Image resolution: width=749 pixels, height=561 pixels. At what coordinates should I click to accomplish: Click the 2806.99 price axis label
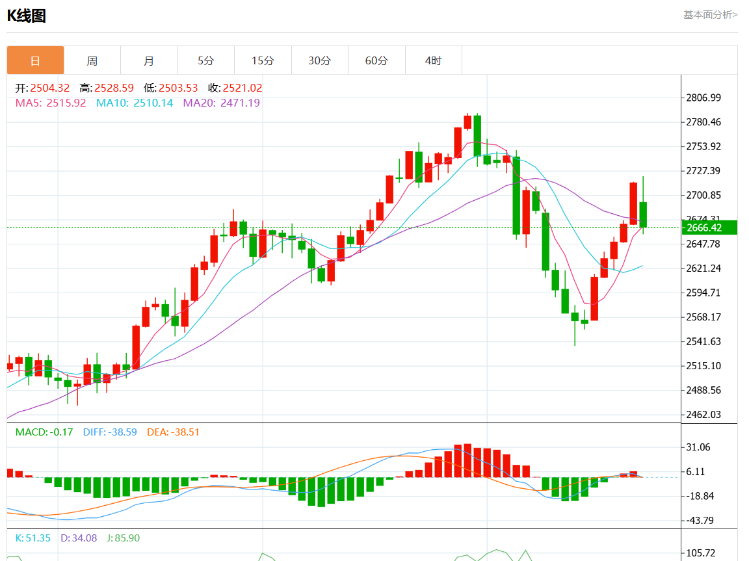[703, 98]
